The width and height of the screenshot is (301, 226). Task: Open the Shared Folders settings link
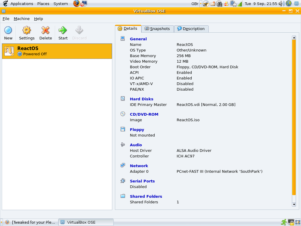pos(146,196)
